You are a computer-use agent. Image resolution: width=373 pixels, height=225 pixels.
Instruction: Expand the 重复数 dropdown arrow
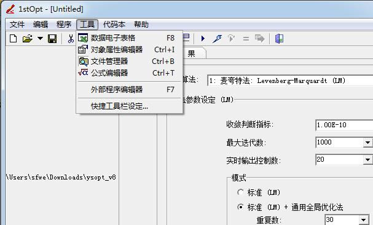point(363,219)
